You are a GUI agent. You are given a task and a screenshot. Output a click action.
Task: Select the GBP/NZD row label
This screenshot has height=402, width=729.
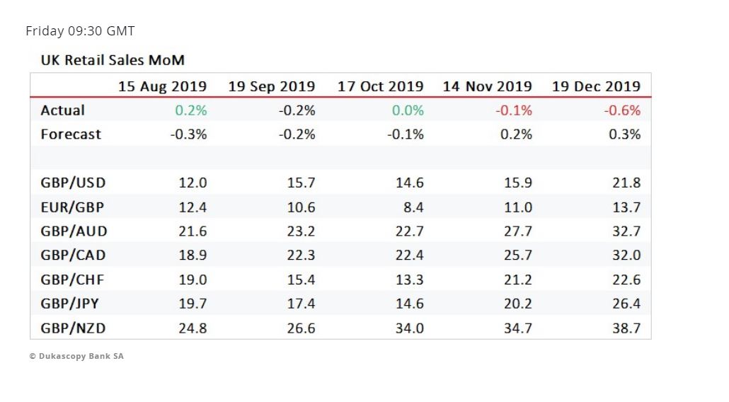[73, 328]
